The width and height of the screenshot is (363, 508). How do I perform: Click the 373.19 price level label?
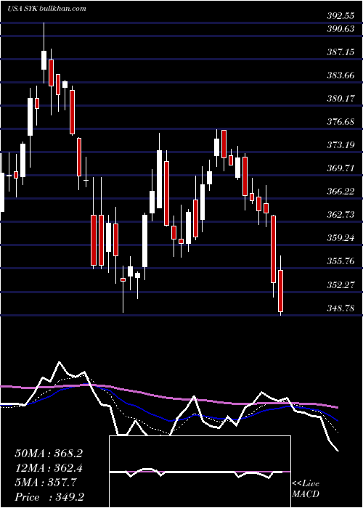[340, 145]
